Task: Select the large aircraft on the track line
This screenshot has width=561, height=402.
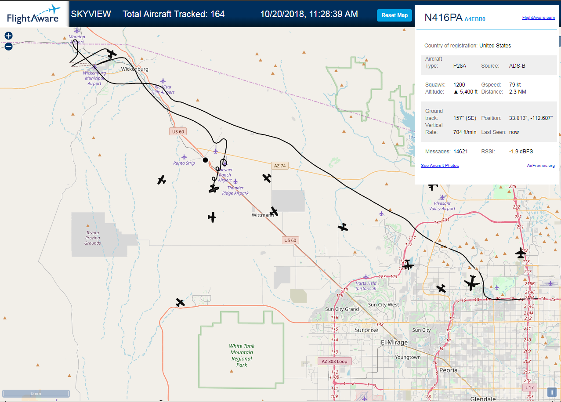Action: click(472, 282)
